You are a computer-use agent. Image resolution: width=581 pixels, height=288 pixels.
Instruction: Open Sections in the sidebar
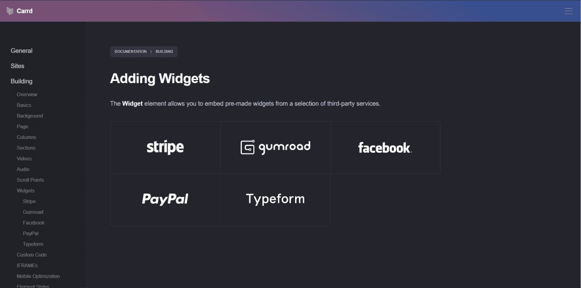(x=26, y=148)
